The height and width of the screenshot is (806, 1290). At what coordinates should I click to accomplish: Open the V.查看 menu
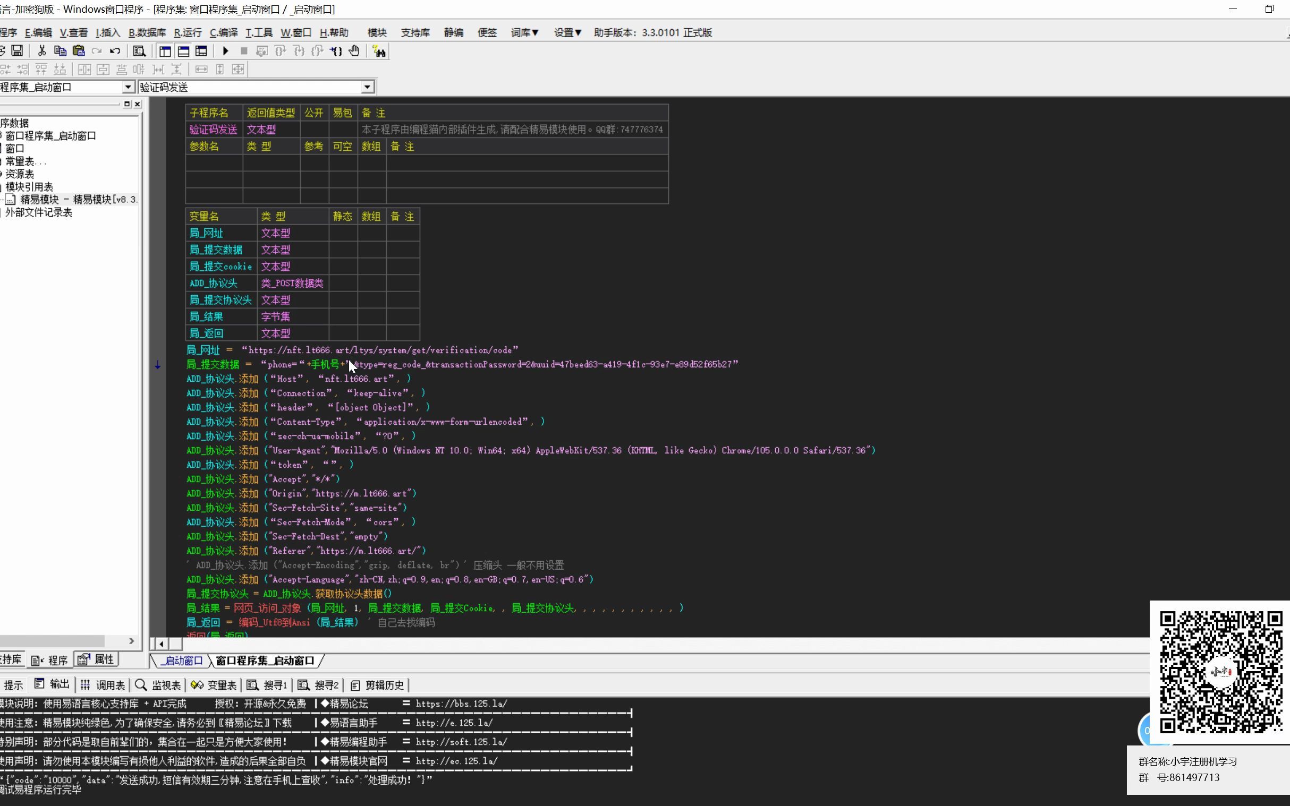tap(74, 32)
